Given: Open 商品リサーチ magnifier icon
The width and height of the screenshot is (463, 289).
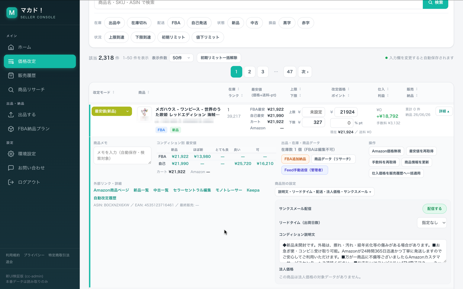Looking at the screenshot, I should click(11, 90).
